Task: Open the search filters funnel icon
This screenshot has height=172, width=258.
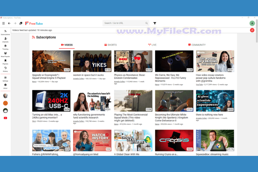Action: click(x=155, y=23)
